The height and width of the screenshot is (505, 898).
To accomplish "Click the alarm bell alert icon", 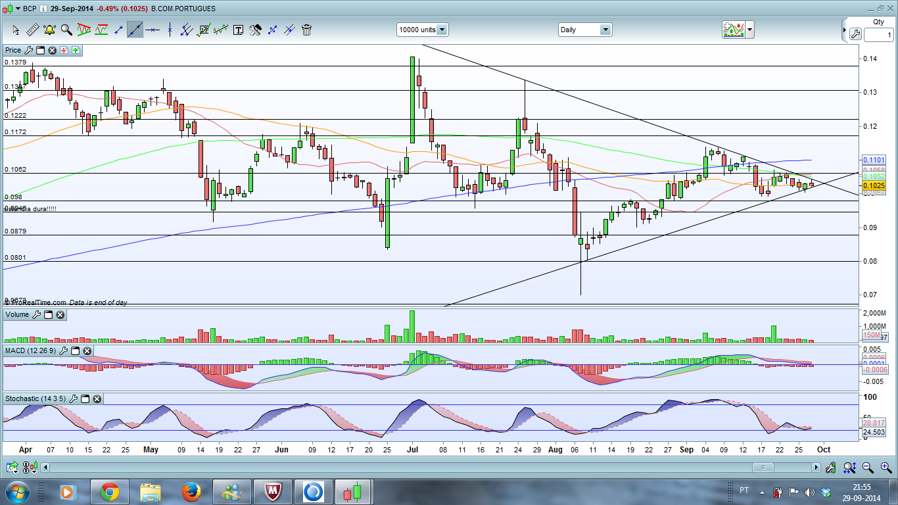I will 49,30.
